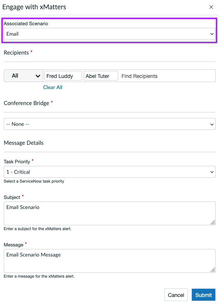Image resolution: width=219 pixels, height=304 pixels.
Task: Open the Task Priority dropdown
Action: (x=109, y=172)
